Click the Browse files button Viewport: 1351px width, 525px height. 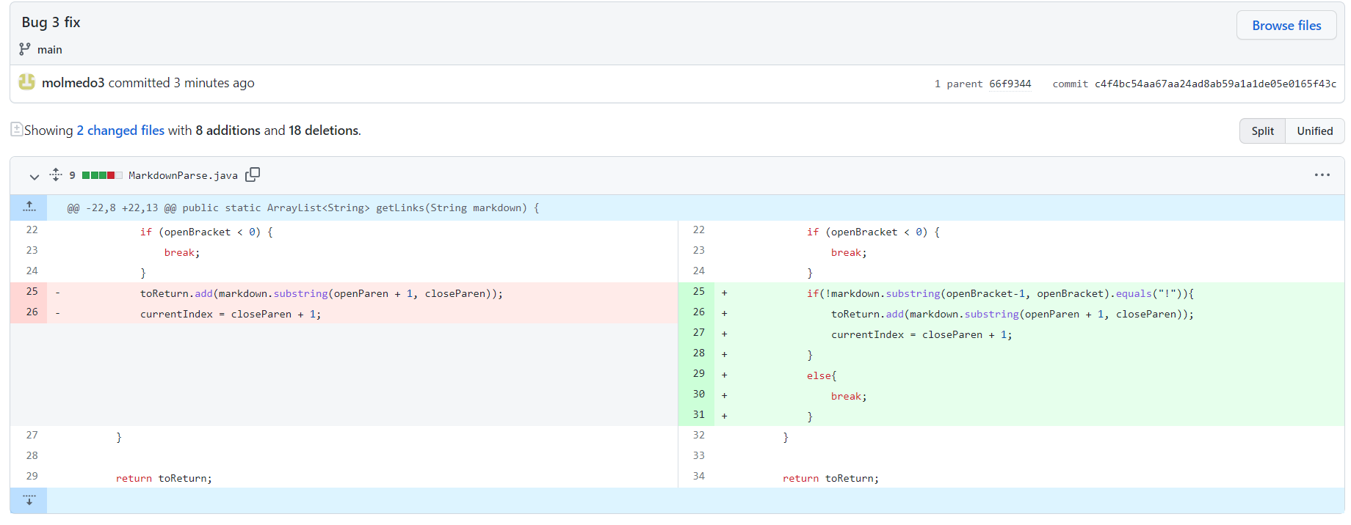pos(1286,26)
